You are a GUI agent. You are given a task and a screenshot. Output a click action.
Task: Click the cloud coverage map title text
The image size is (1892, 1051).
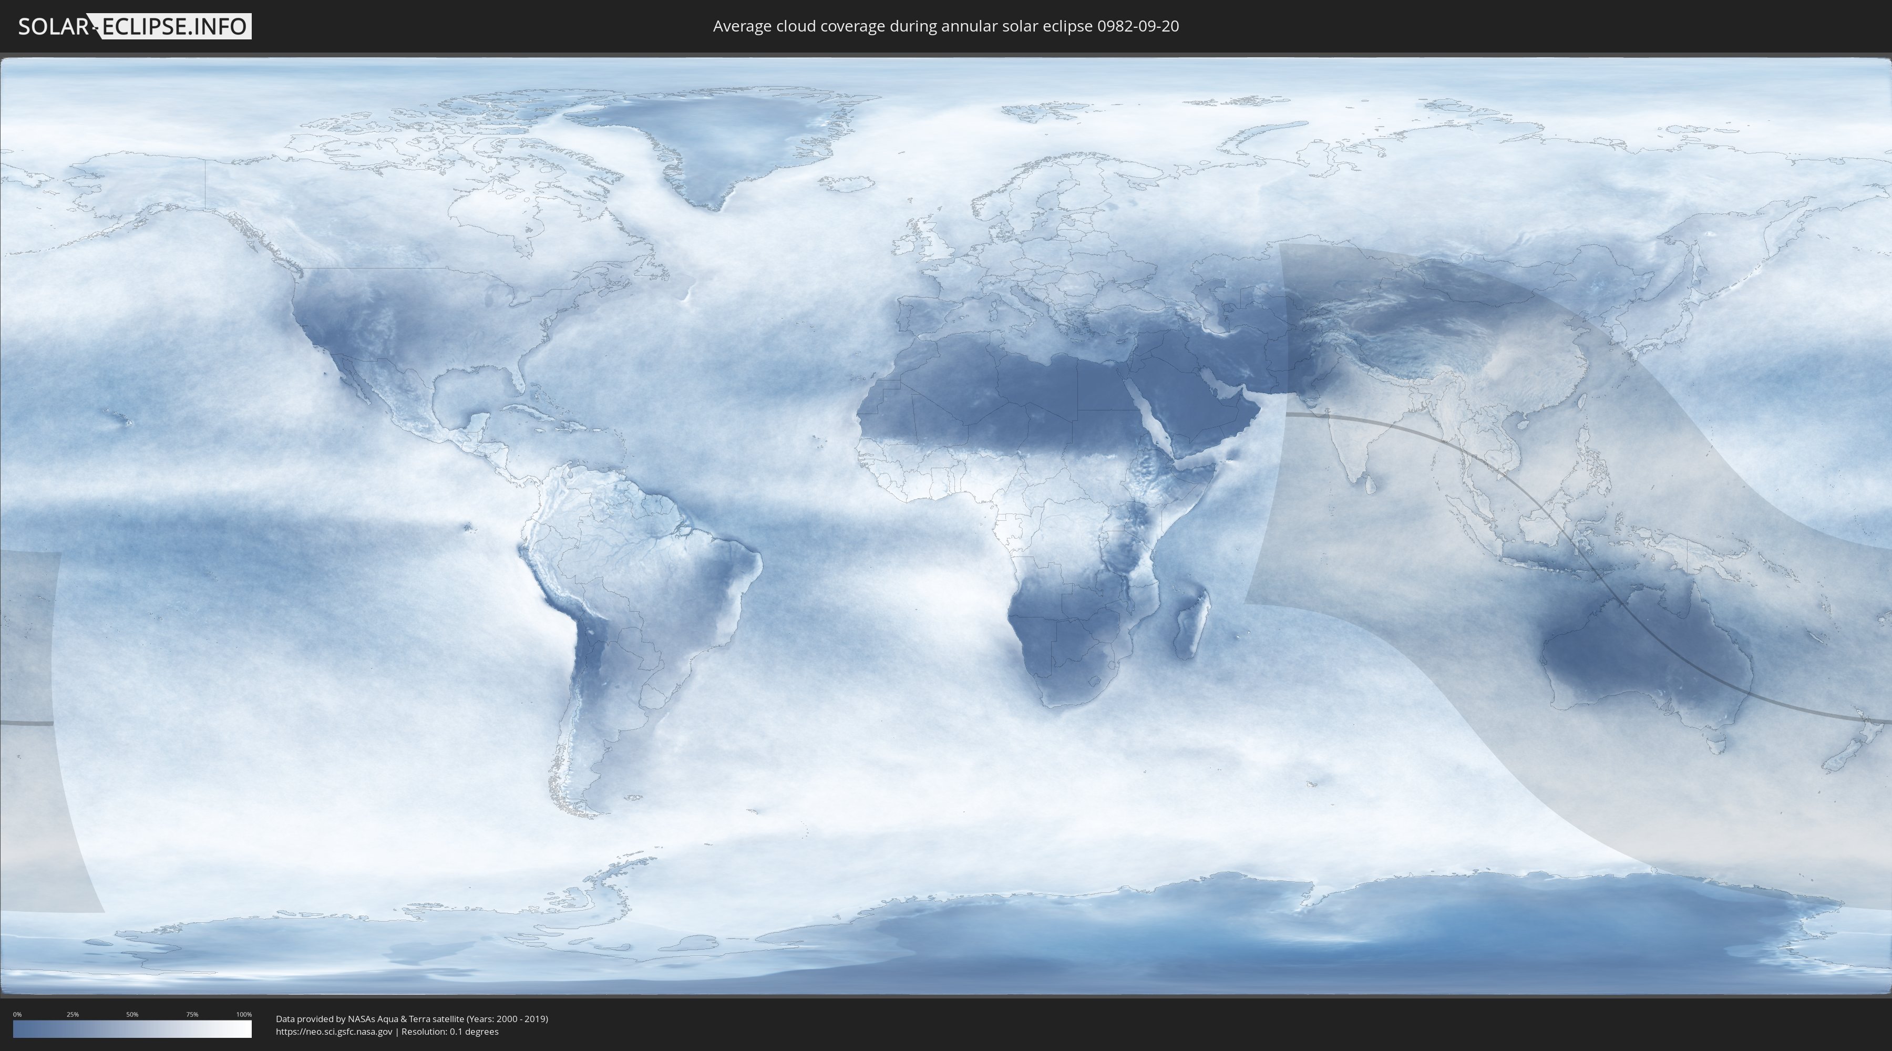945,26
